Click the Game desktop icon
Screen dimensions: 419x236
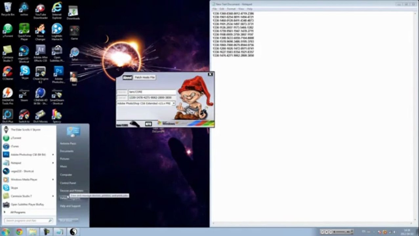tap(74, 33)
